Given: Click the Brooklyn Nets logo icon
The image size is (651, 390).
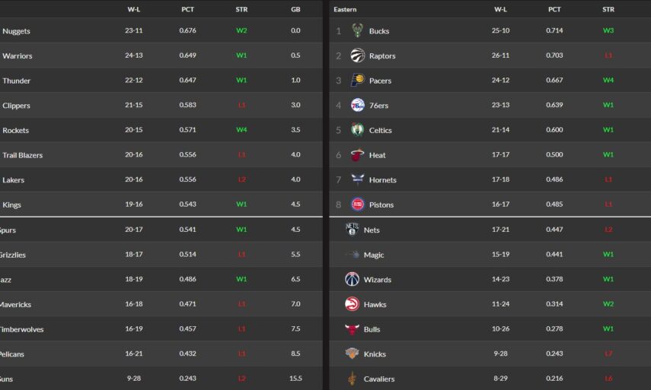Looking at the screenshot, I should (352, 229).
